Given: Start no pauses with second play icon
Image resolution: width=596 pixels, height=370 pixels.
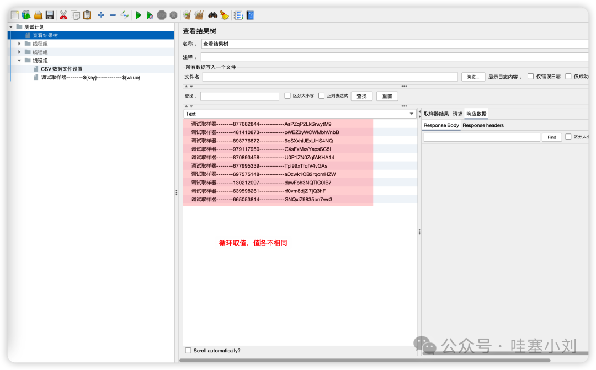Looking at the screenshot, I should (150, 15).
